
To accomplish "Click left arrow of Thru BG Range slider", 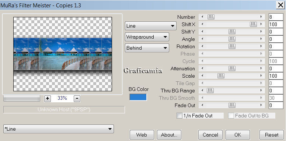I will click(x=202, y=90).
